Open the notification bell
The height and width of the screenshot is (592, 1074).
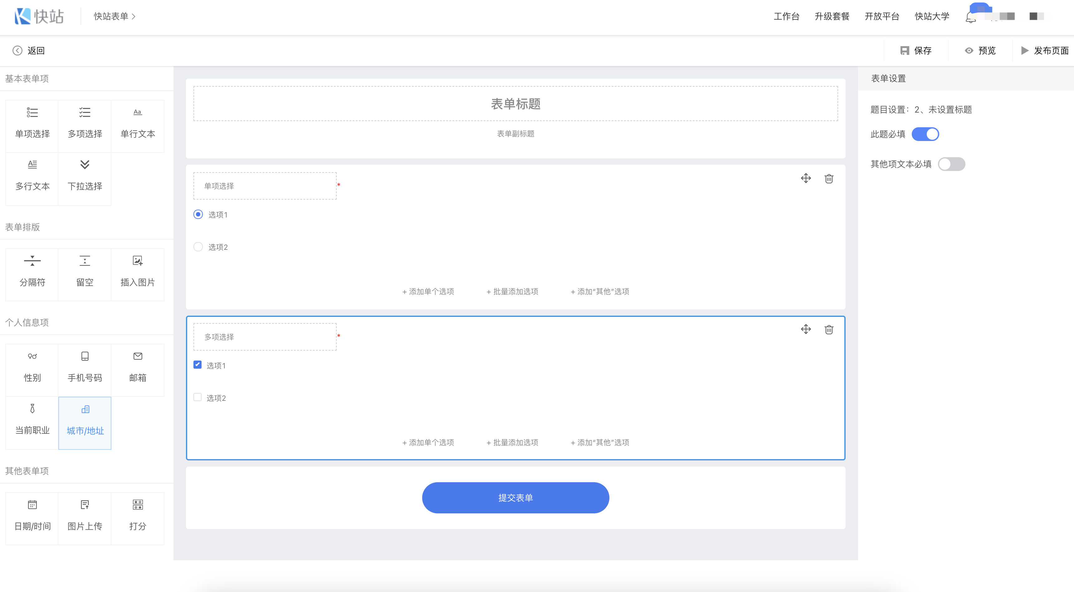pyautogui.click(x=971, y=17)
